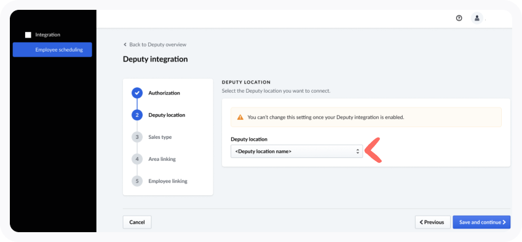Click the orange warning triangle icon
The height and width of the screenshot is (242, 522).
coord(240,117)
